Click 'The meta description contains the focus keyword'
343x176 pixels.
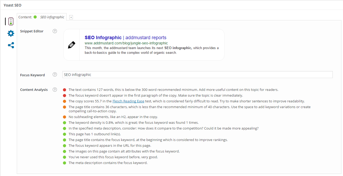108,163
